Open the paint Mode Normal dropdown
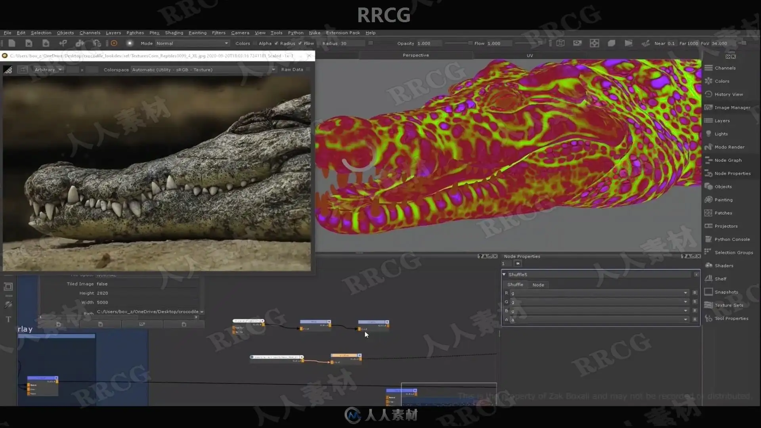The width and height of the screenshot is (761, 428). coord(192,43)
